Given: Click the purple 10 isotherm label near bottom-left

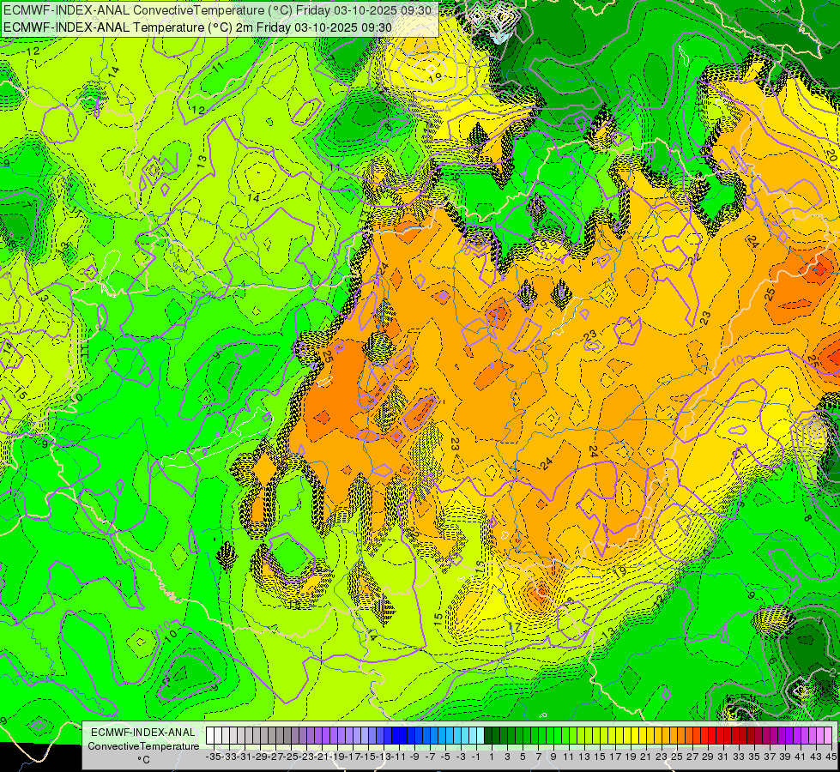Looking at the screenshot, I should (165, 625).
